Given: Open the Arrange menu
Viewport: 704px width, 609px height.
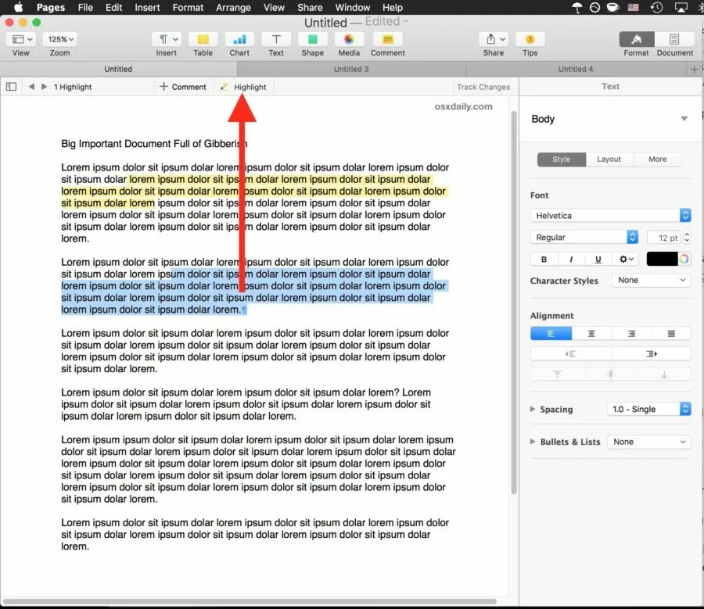Looking at the screenshot, I should pyautogui.click(x=233, y=7).
